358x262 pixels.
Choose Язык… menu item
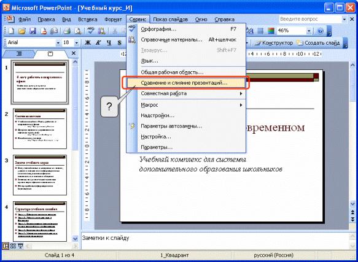(x=186, y=61)
